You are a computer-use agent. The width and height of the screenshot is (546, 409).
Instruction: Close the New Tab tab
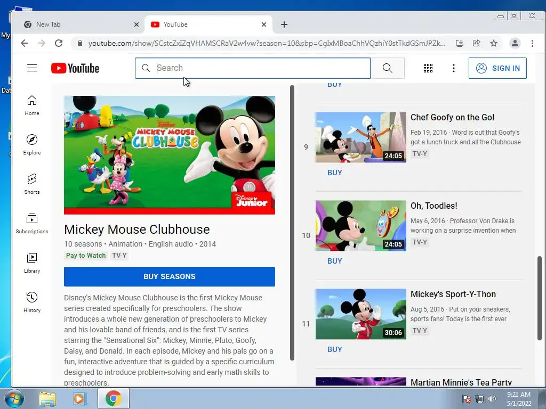tap(136, 24)
